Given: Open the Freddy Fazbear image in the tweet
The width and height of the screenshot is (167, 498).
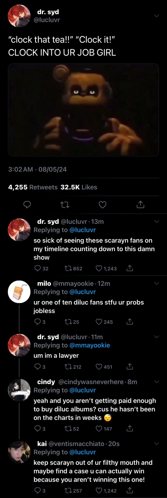Looking at the screenshot, I should coord(83,110).
